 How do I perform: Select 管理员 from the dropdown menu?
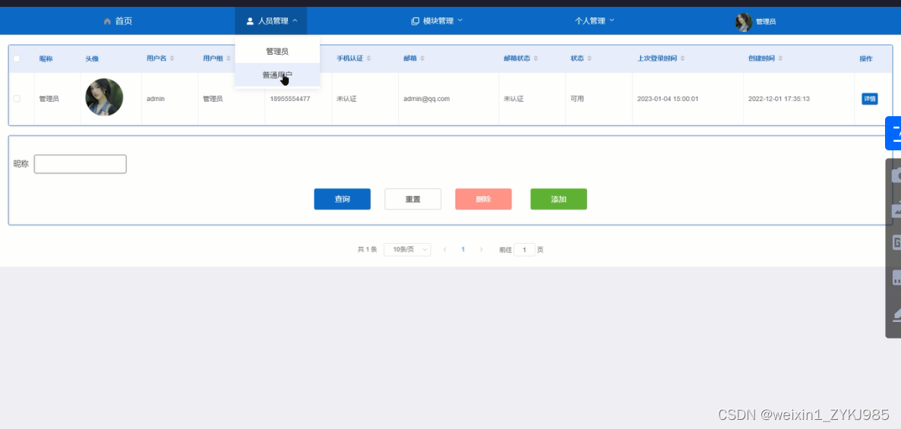click(x=277, y=51)
